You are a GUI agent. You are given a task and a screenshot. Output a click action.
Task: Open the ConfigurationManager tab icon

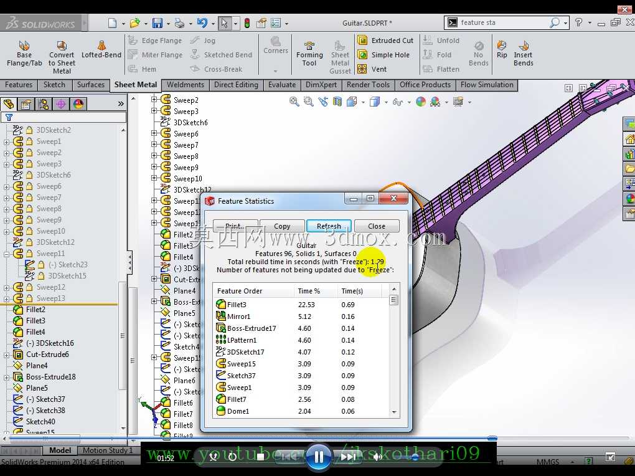pyautogui.click(x=44, y=104)
